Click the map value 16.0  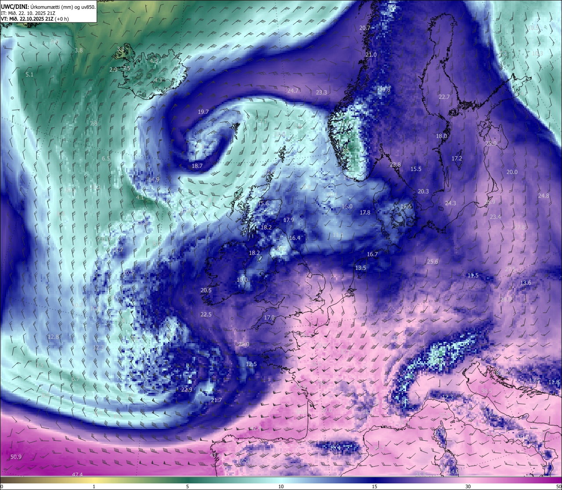pyautogui.click(x=347, y=207)
